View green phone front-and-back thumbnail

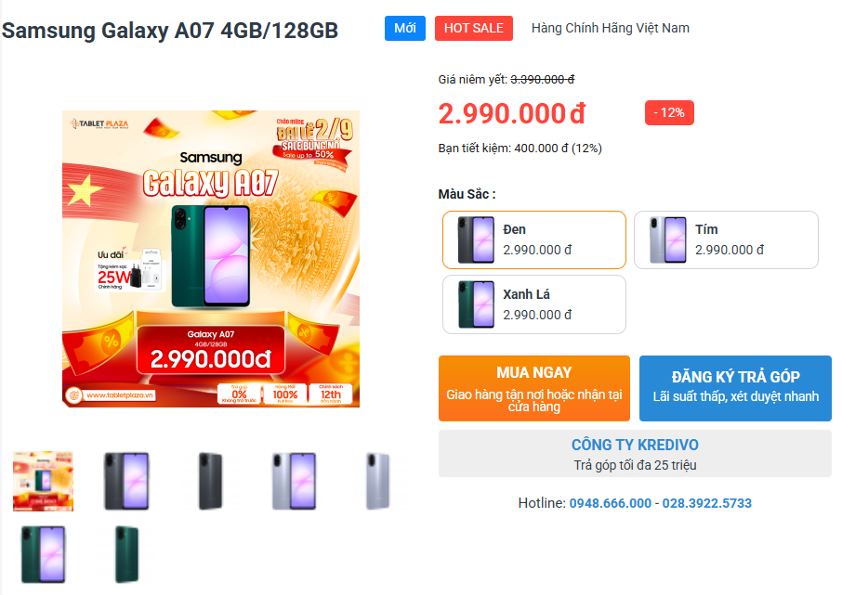pos(43,555)
